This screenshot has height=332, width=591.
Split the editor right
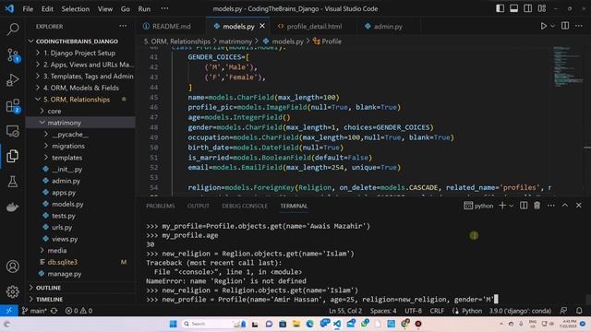(565, 26)
